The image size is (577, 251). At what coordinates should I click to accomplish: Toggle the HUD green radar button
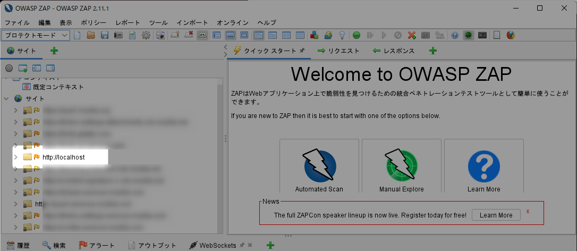pyautogui.click(x=468, y=36)
